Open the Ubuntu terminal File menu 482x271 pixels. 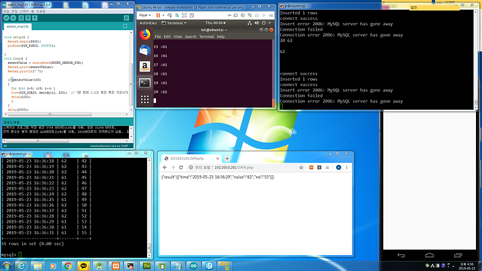coord(158,37)
